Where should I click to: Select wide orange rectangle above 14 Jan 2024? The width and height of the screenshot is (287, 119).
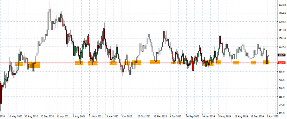[x=209, y=63]
